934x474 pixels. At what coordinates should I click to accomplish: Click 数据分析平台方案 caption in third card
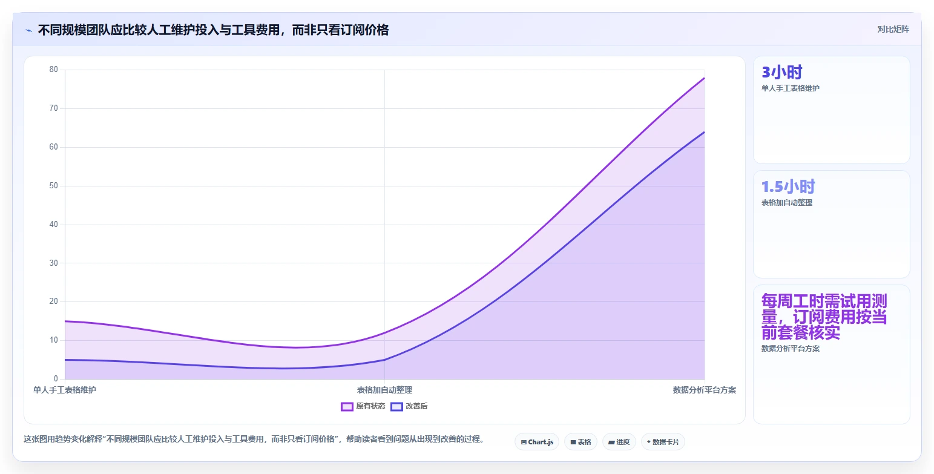pyautogui.click(x=791, y=349)
